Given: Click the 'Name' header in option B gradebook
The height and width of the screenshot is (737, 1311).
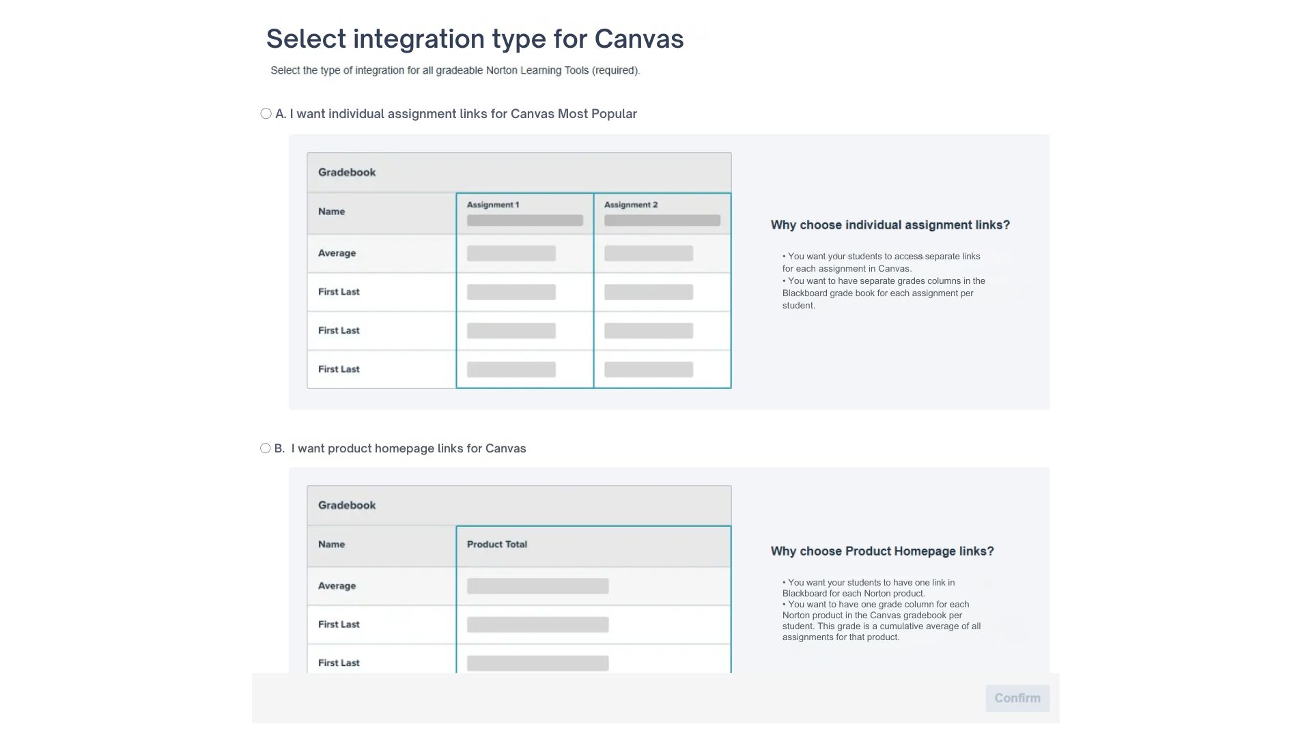Looking at the screenshot, I should 331,545.
